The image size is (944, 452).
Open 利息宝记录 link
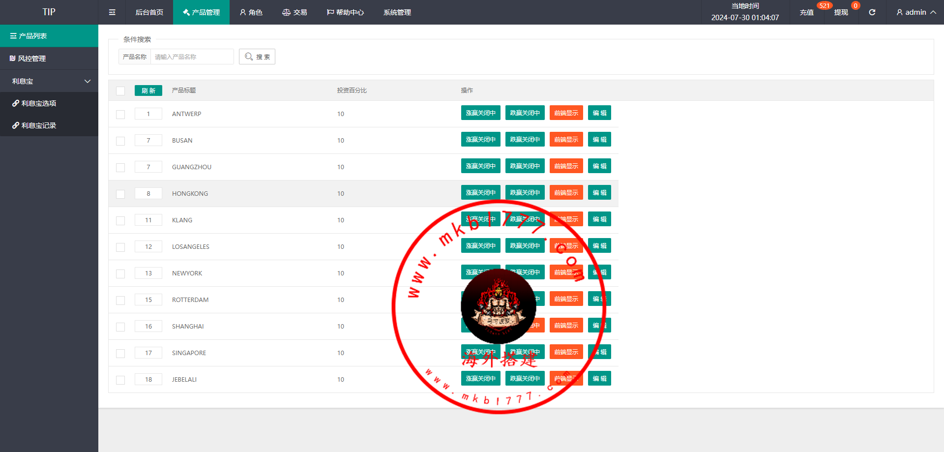(49, 125)
